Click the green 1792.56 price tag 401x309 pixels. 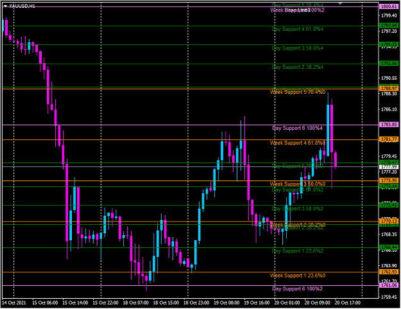(x=389, y=63)
